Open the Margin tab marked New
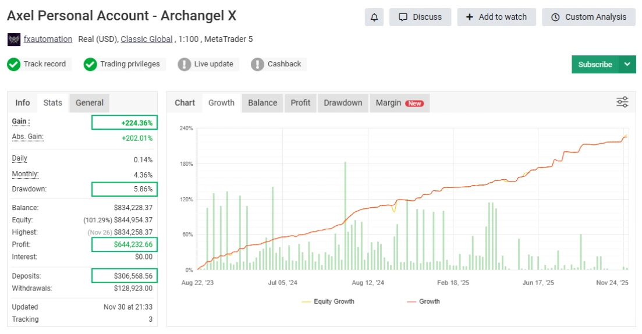Viewport: 642px width, 334px height. (399, 102)
